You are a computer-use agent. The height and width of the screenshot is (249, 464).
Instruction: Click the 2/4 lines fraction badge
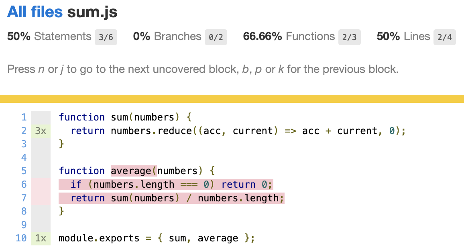point(444,37)
